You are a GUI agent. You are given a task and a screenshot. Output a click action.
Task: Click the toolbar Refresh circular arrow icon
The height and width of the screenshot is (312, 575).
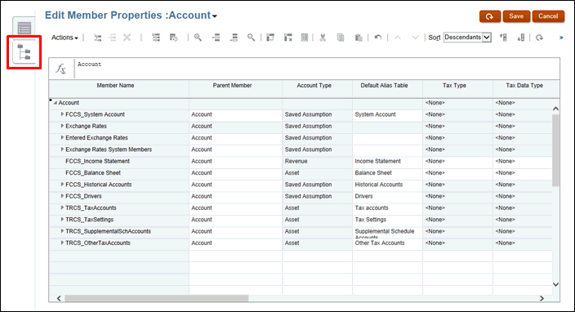[x=539, y=38]
